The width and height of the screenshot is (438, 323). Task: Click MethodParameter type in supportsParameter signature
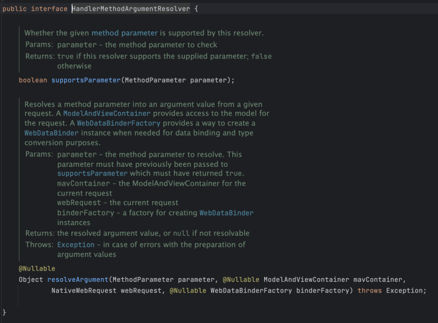[x=155, y=80]
